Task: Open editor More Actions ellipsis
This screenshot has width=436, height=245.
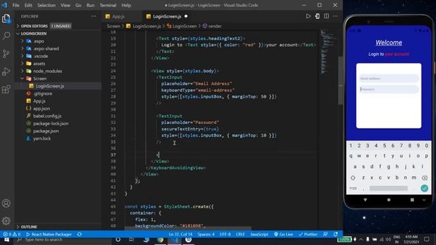Action: (x=335, y=16)
